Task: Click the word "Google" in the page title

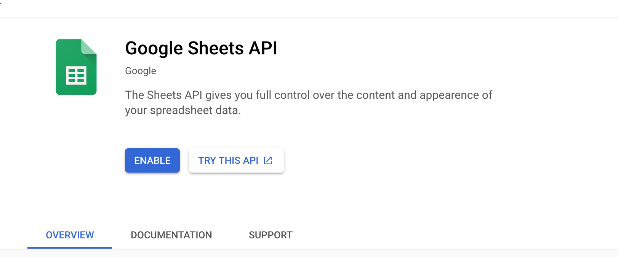Action: [x=154, y=48]
